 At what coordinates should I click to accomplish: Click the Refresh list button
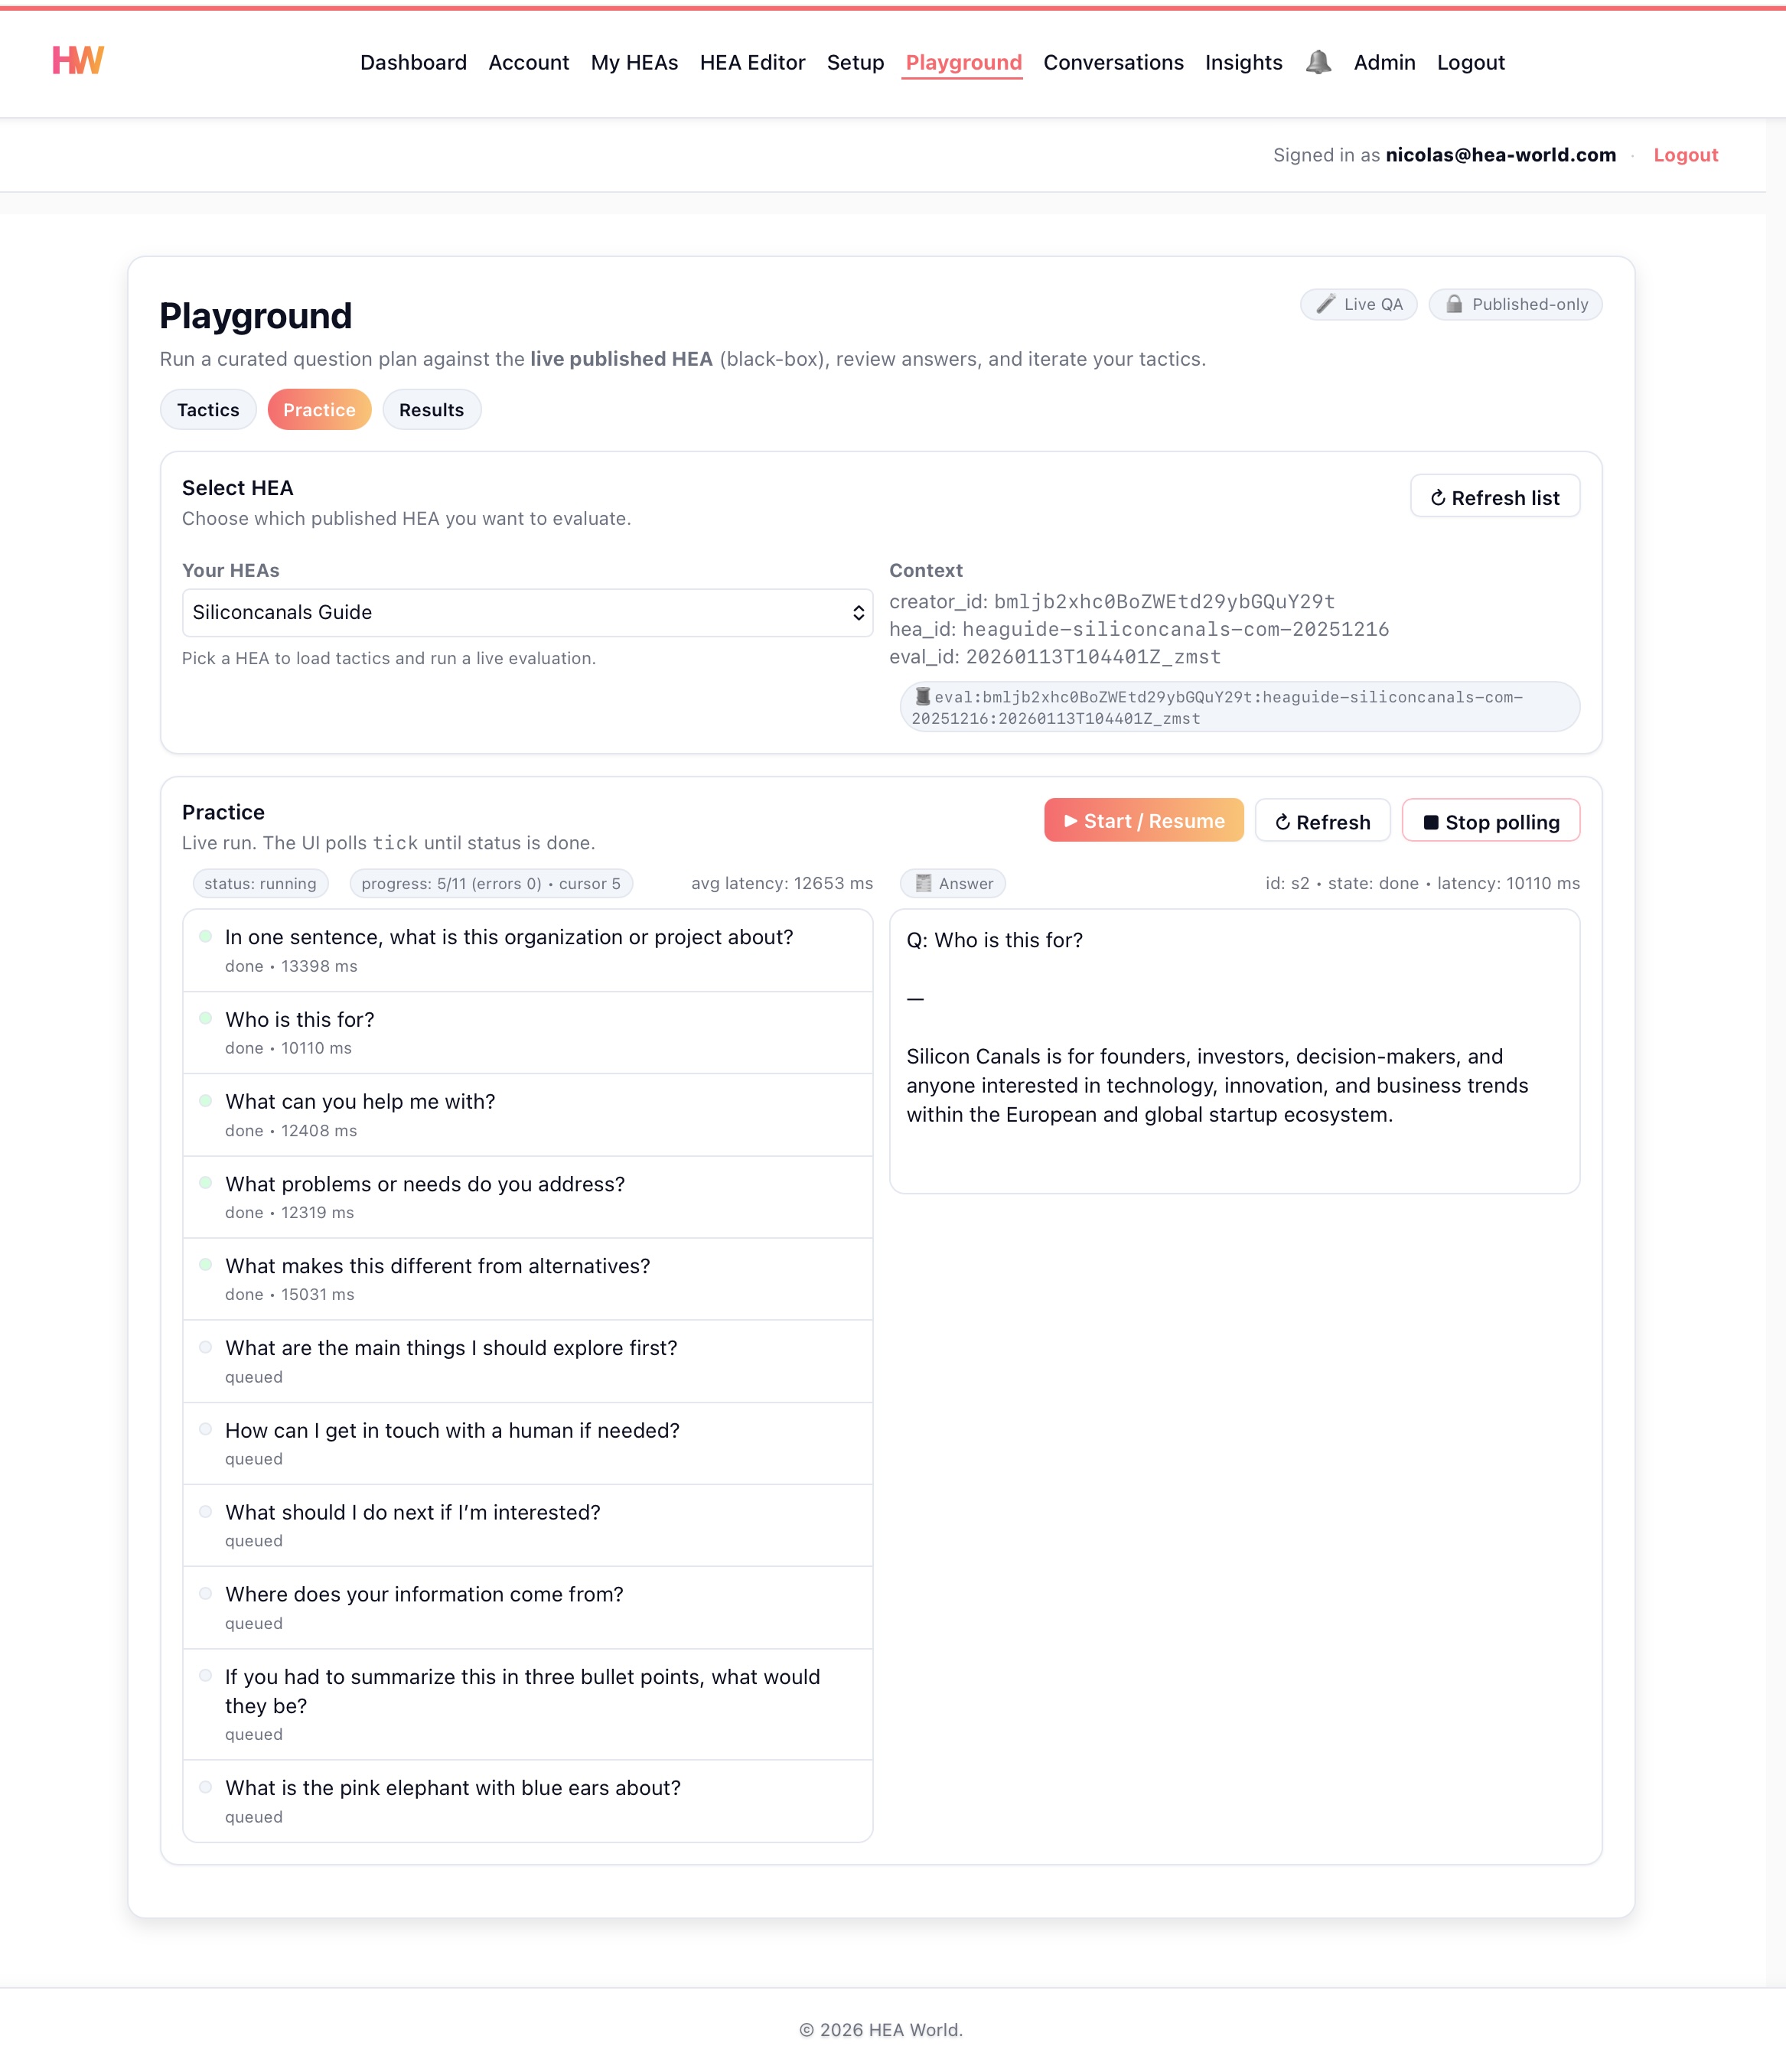pyautogui.click(x=1494, y=497)
